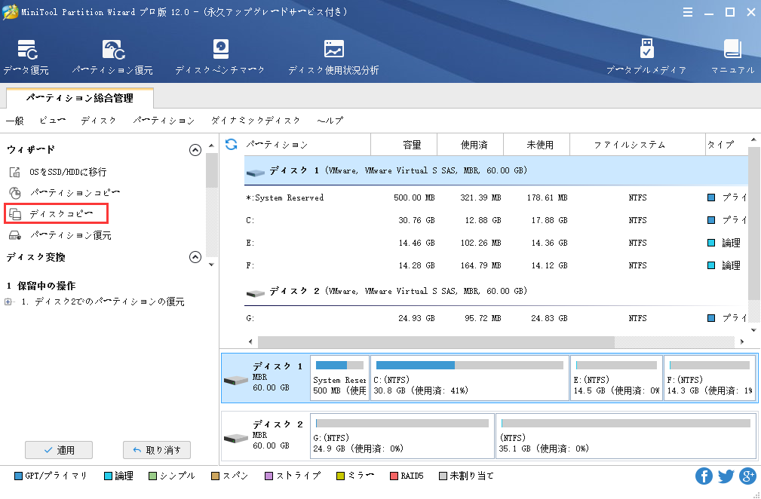This screenshot has width=761, height=499.
Task: Open the ディスク menu
Action: 99,121
